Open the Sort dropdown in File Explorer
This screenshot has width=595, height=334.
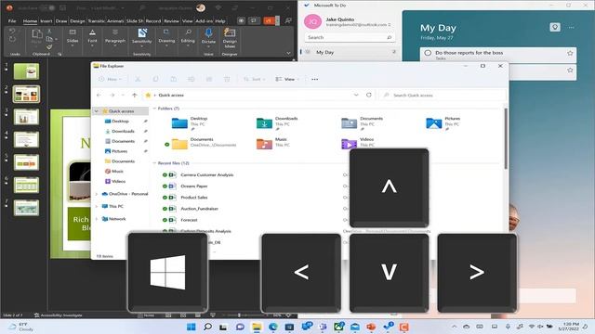[x=255, y=79]
